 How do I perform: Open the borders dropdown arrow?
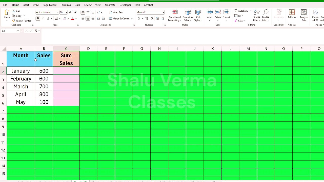click(x=60, y=18)
